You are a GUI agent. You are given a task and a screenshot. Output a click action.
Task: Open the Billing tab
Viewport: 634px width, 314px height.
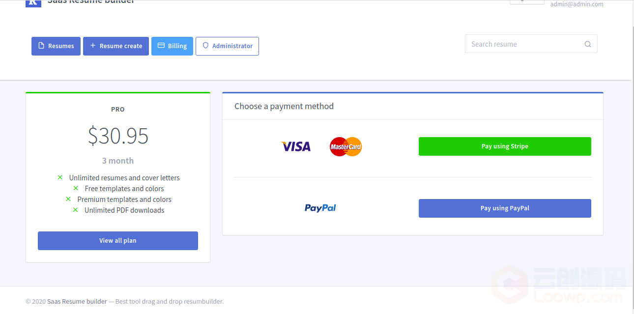click(x=172, y=46)
